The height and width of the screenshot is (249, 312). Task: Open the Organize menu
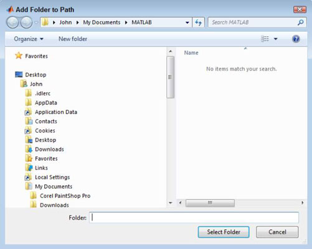[x=29, y=39]
